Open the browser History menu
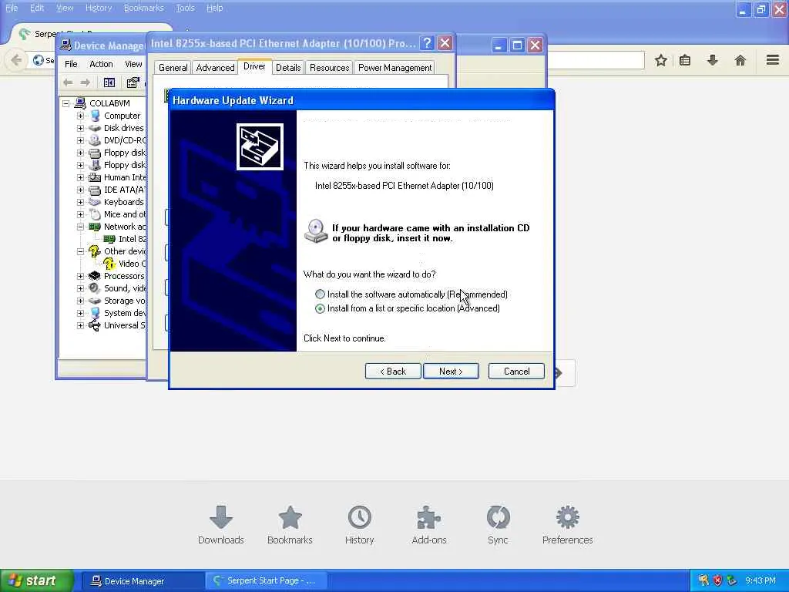789x592 pixels. pyautogui.click(x=99, y=8)
